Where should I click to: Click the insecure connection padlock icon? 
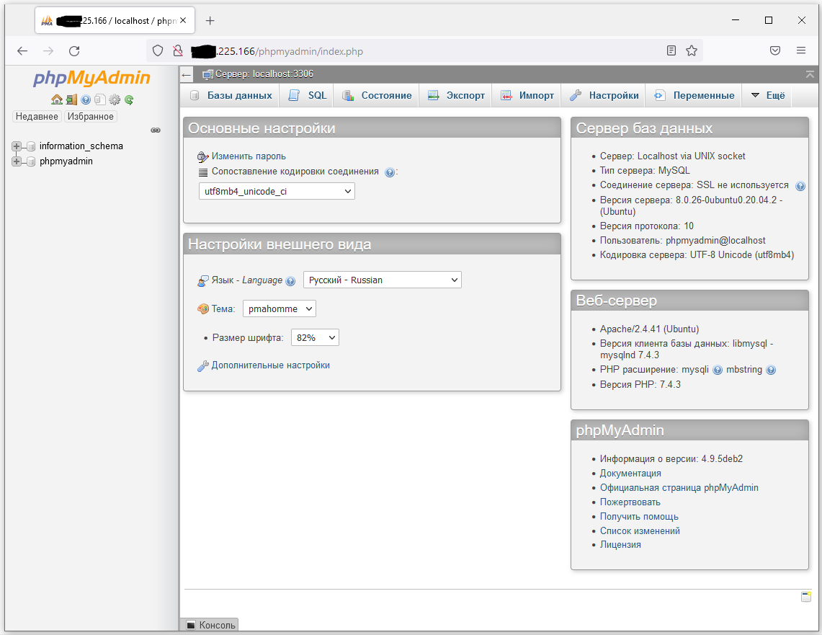pyautogui.click(x=178, y=51)
